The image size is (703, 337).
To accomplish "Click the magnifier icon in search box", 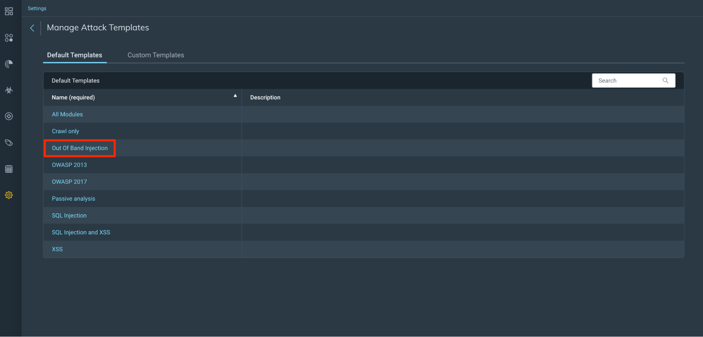I will coord(665,81).
